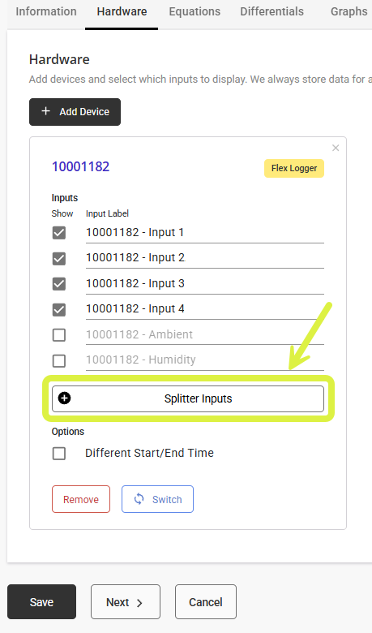This screenshot has height=633, width=372.
Task: Uncheck the Show box for Input 3
Action: 59,284
